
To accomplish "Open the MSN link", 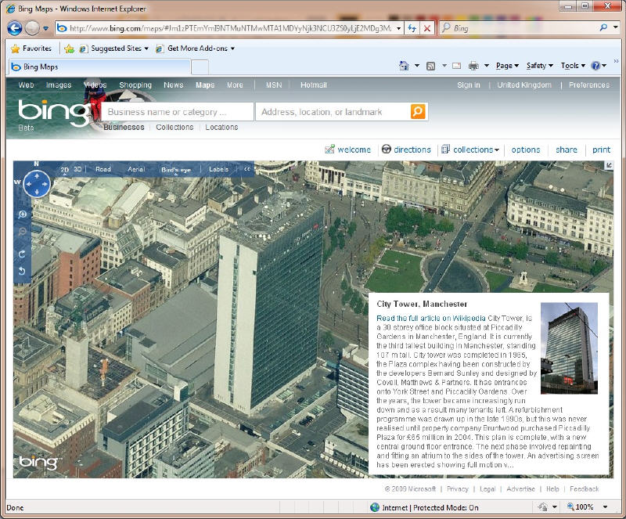I will [274, 85].
